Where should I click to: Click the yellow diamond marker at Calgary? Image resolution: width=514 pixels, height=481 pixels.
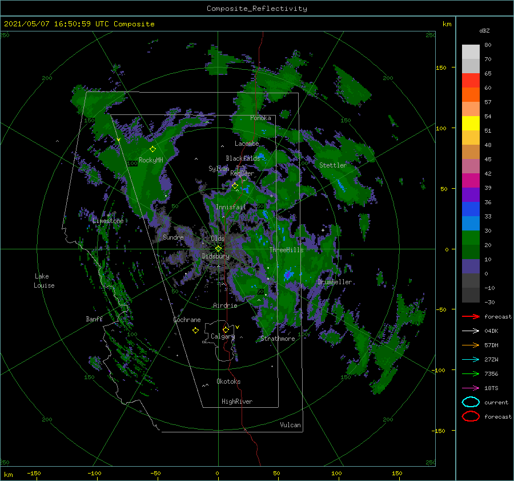coord(226,329)
